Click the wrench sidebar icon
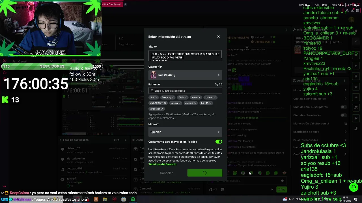Screen dimensions: 362x203 point(356,118)
